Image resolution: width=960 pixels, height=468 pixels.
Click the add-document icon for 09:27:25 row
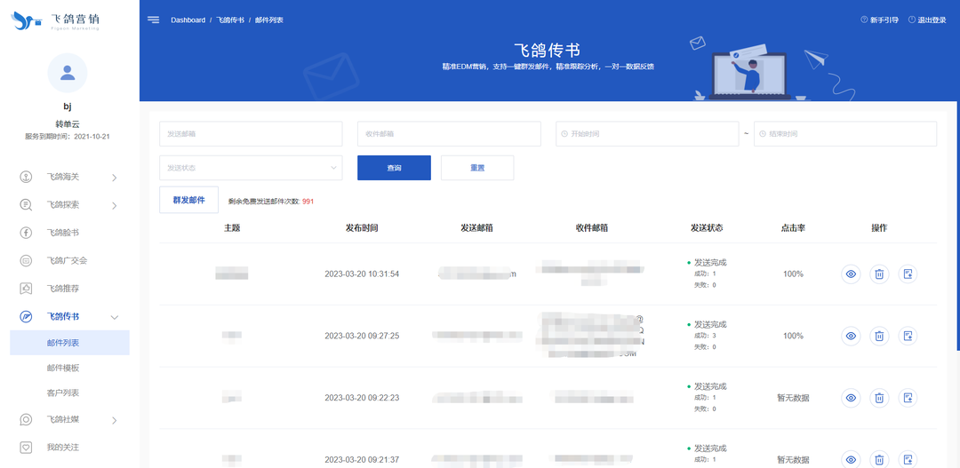908,336
